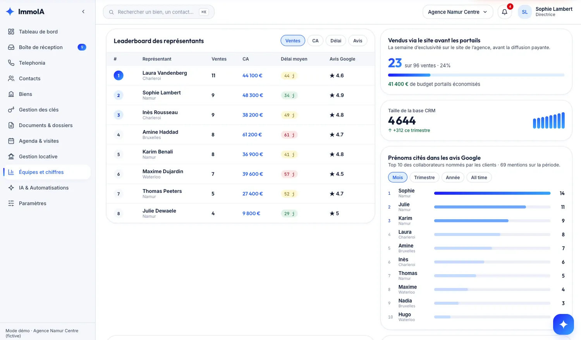Viewport: 581px width, 340px height.
Task: Open the floating AI assistant sparkle button
Action: point(563,325)
